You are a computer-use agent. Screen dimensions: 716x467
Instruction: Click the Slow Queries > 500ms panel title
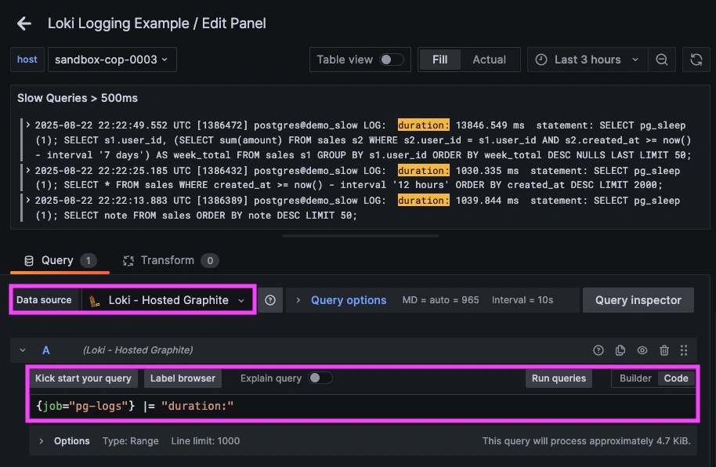(x=78, y=98)
